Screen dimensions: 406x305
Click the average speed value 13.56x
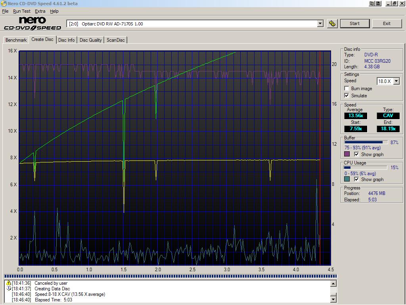pos(356,116)
